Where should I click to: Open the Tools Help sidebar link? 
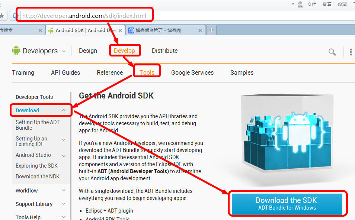click(x=28, y=217)
